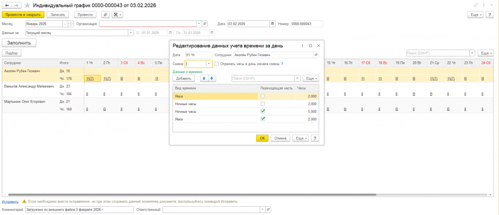Maximize the time-editing dialog

pos(310,46)
